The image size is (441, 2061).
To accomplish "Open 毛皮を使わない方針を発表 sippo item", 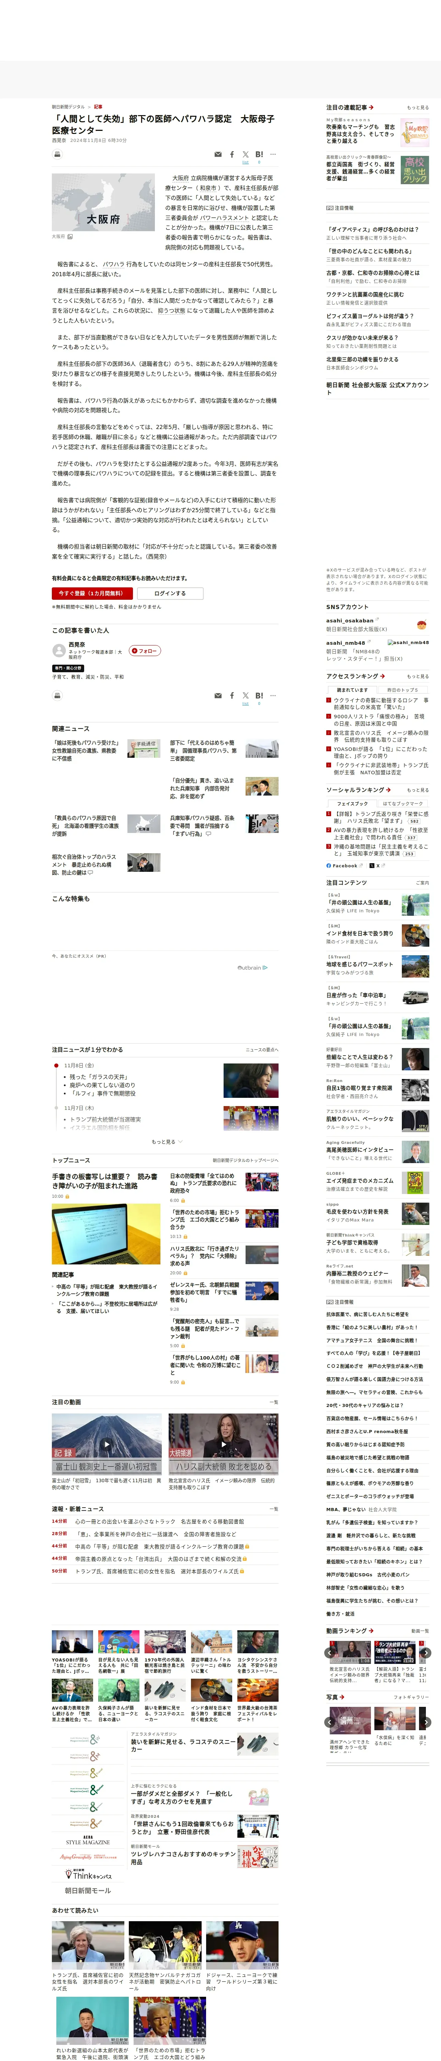I will coord(357,1212).
